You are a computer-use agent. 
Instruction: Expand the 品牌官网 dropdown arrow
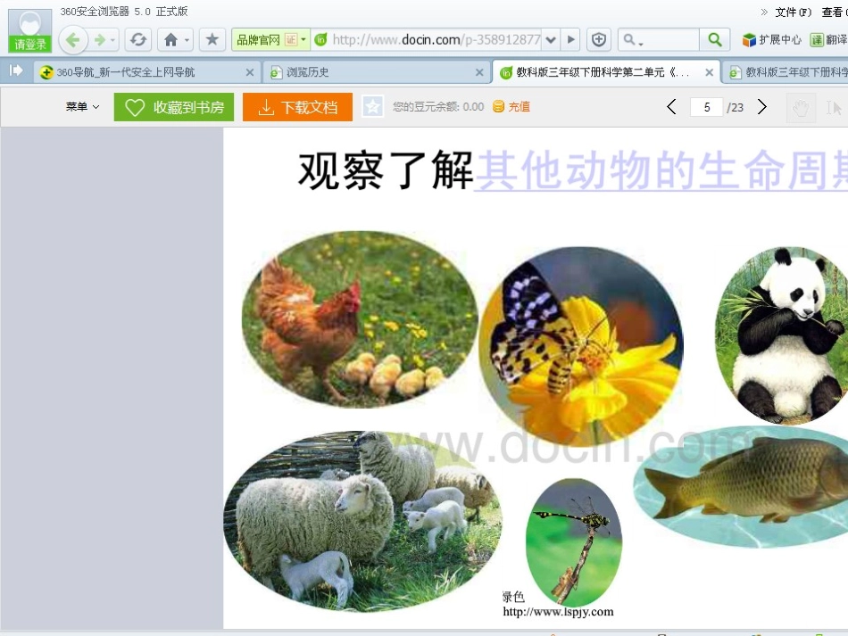tap(303, 40)
